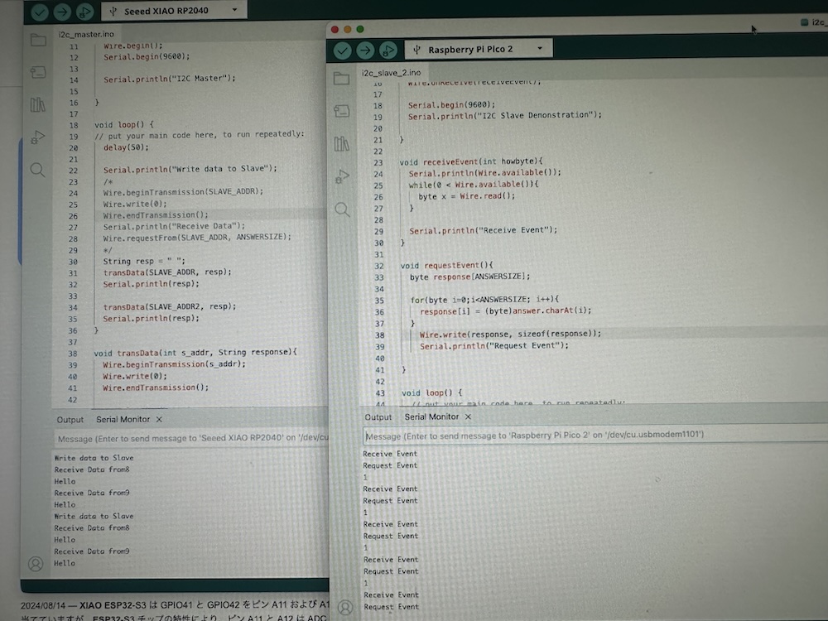
Task: Open Library Manager in i2c_slave_2 sidebar
Action: point(342,144)
